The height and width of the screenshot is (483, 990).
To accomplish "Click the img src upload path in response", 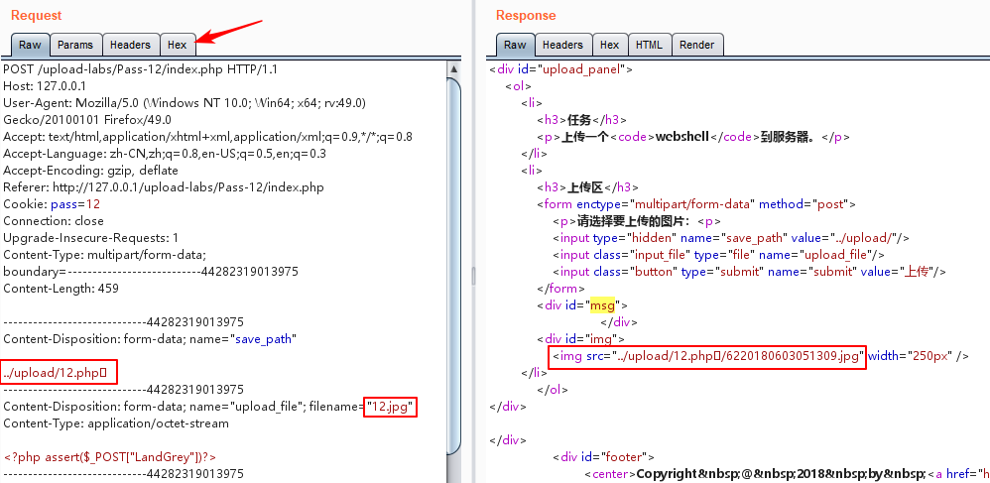I will click(707, 356).
